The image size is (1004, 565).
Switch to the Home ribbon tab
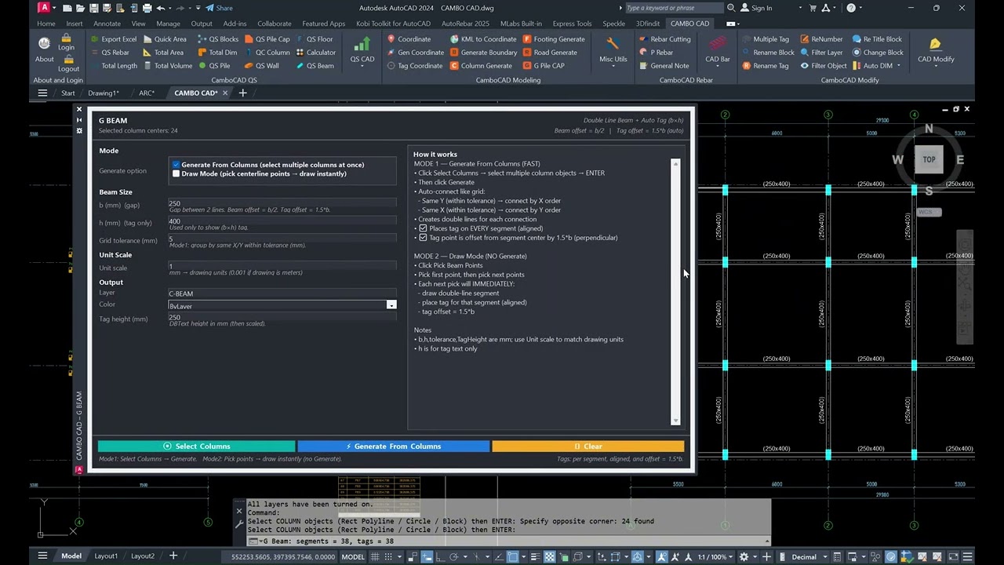coord(46,24)
